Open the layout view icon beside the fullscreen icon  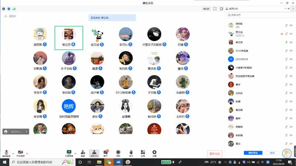click(x=222, y=9)
